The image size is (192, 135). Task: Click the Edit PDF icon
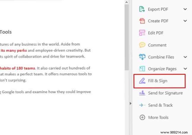point(142,33)
